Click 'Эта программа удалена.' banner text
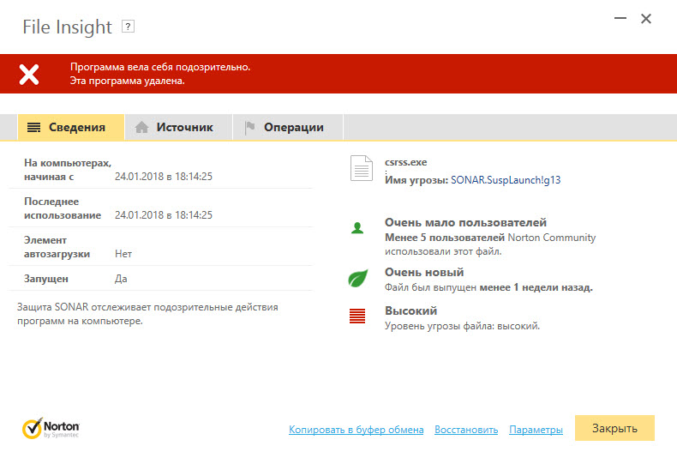Image resolution: width=677 pixels, height=452 pixels. click(x=128, y=81)
